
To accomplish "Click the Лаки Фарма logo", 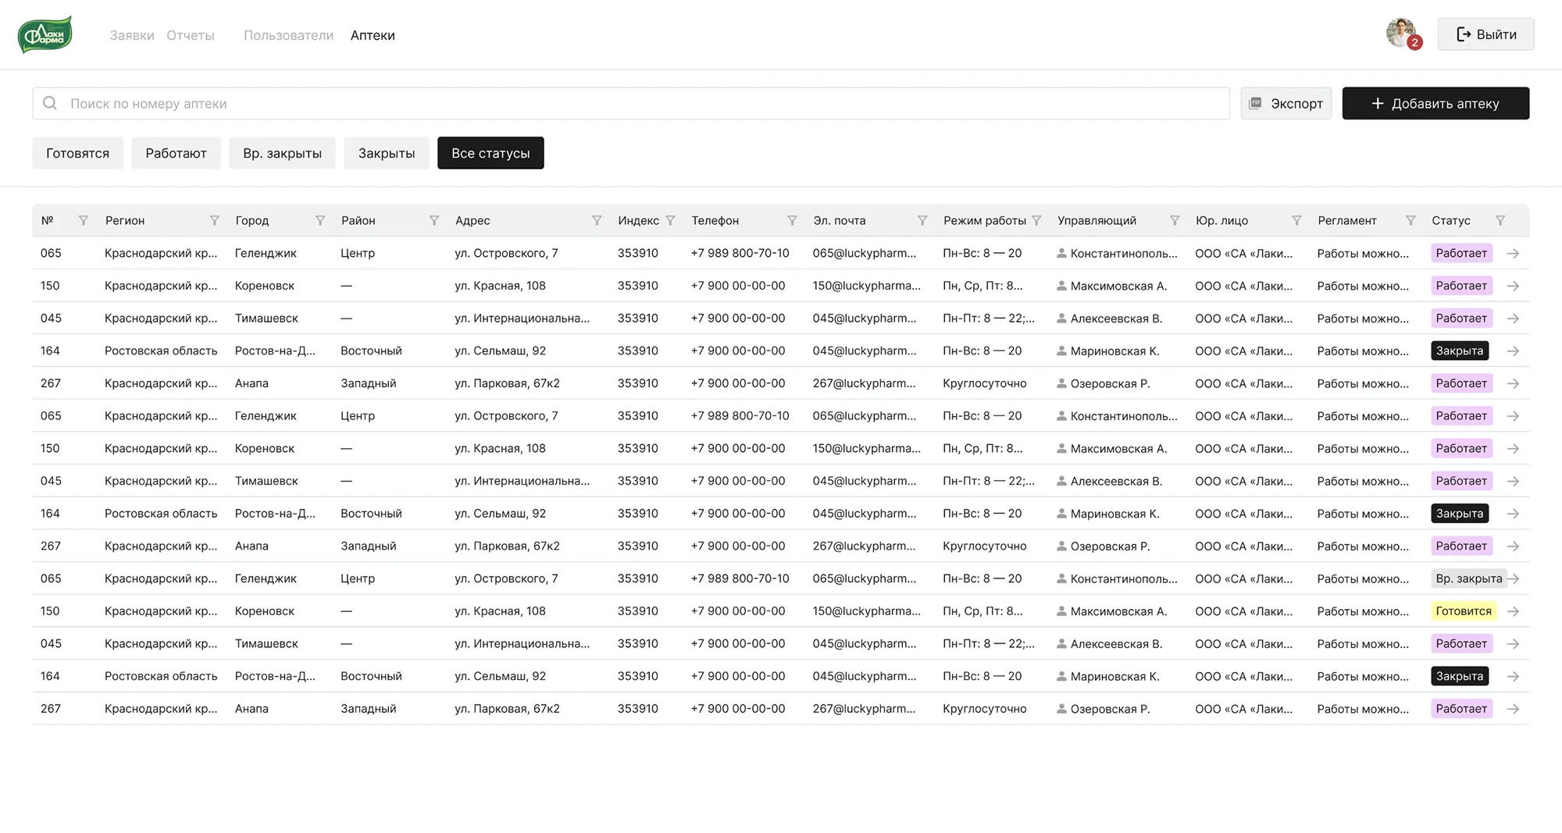I will 45,34.
